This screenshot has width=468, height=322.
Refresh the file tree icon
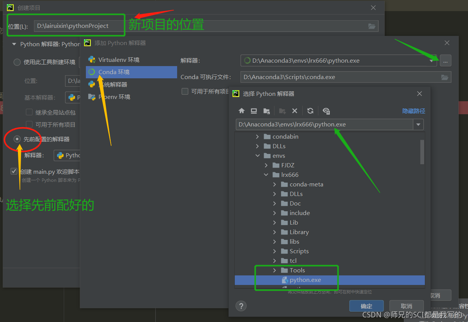click(310, 111)
